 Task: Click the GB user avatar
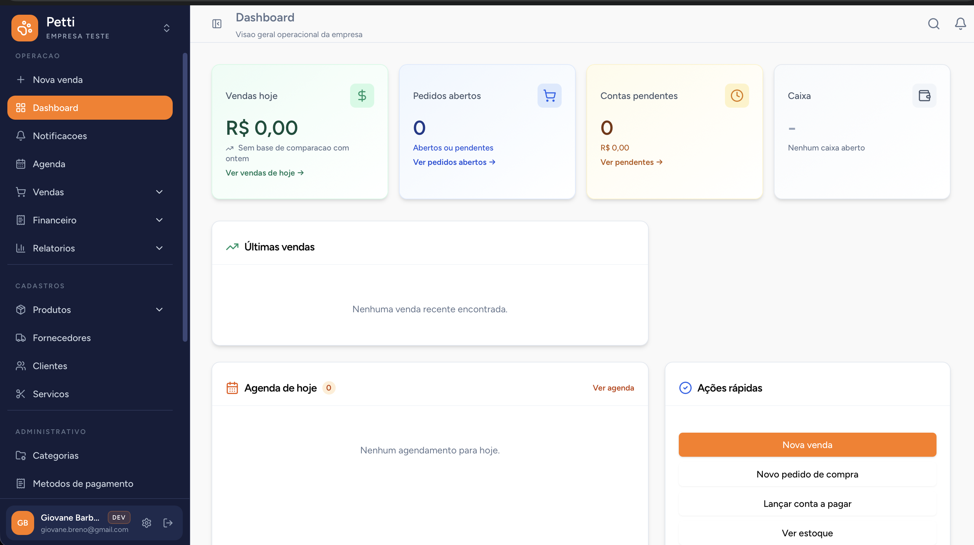pos(23,523)
